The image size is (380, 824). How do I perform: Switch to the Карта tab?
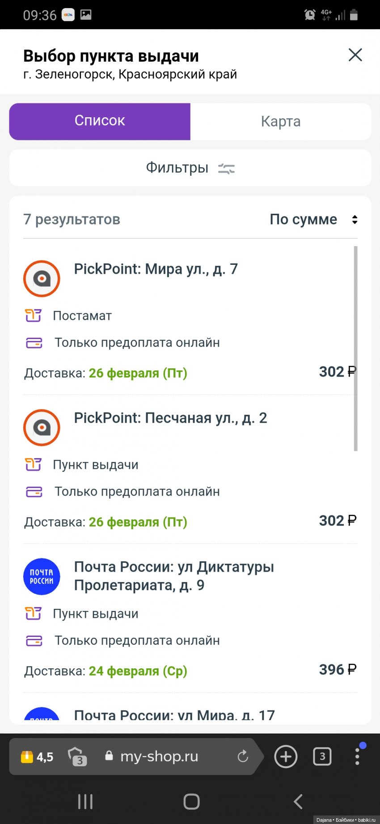pyautogui.click(x=281, y=121)
